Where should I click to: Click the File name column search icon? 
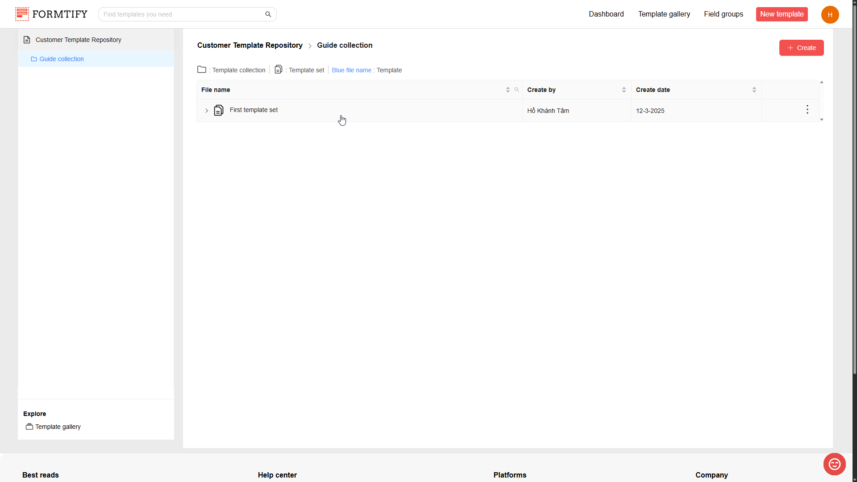516,90
